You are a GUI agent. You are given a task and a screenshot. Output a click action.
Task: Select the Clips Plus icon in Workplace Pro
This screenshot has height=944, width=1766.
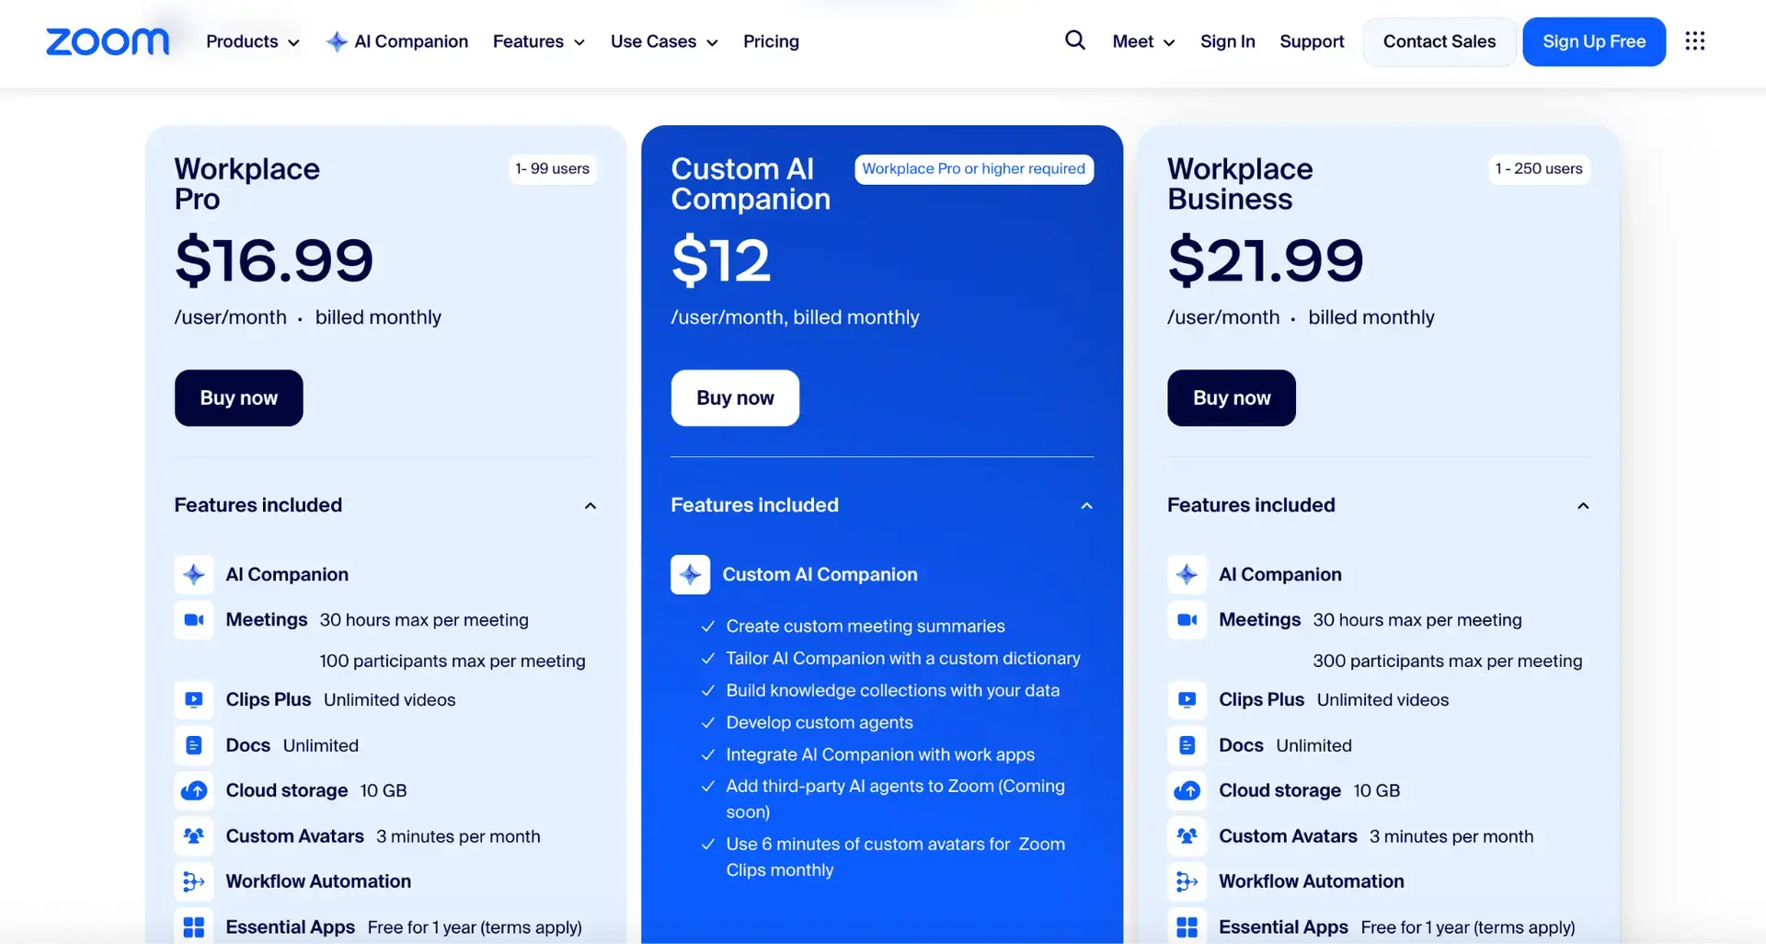[193, 699]
